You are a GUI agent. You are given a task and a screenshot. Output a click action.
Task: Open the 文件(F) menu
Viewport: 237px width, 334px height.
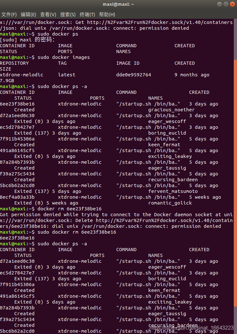click(9, 15)
